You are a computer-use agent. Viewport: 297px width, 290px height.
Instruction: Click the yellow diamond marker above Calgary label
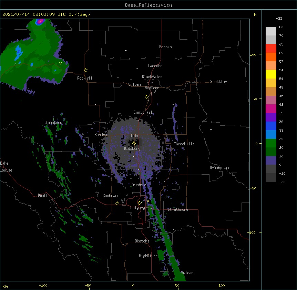point(140,203)
